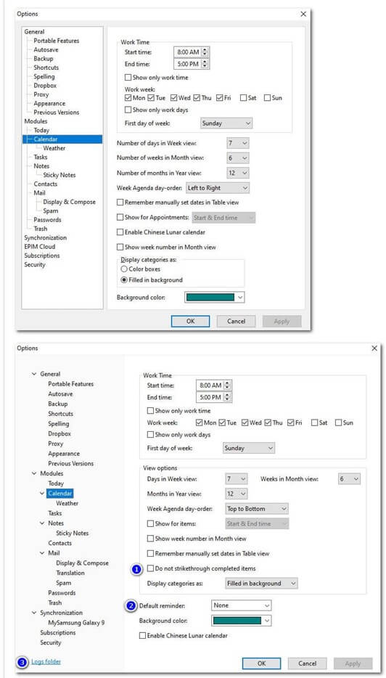
Task: Click OK in the upper Options dialog
Action: click(190, 322)
